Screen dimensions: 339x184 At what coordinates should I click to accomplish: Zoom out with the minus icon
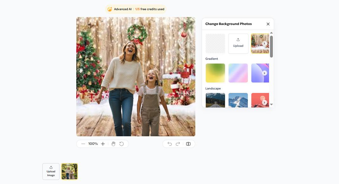coord(83,144)
